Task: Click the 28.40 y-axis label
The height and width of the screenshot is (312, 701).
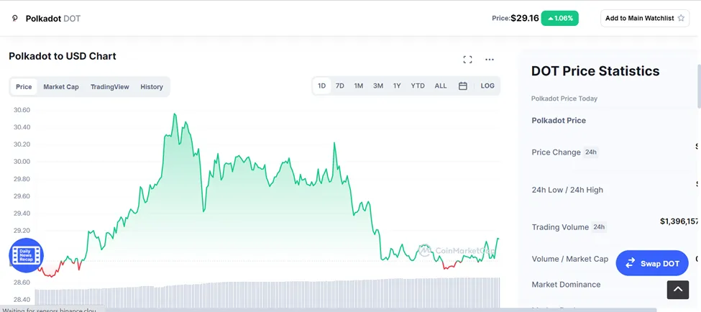Action: tap(22, 300)
